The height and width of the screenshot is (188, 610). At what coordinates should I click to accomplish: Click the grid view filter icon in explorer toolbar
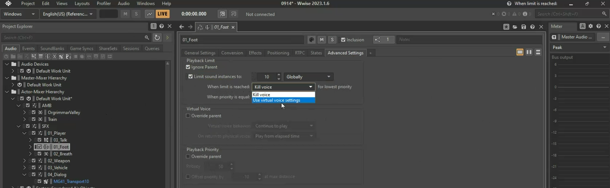point(34,57)
